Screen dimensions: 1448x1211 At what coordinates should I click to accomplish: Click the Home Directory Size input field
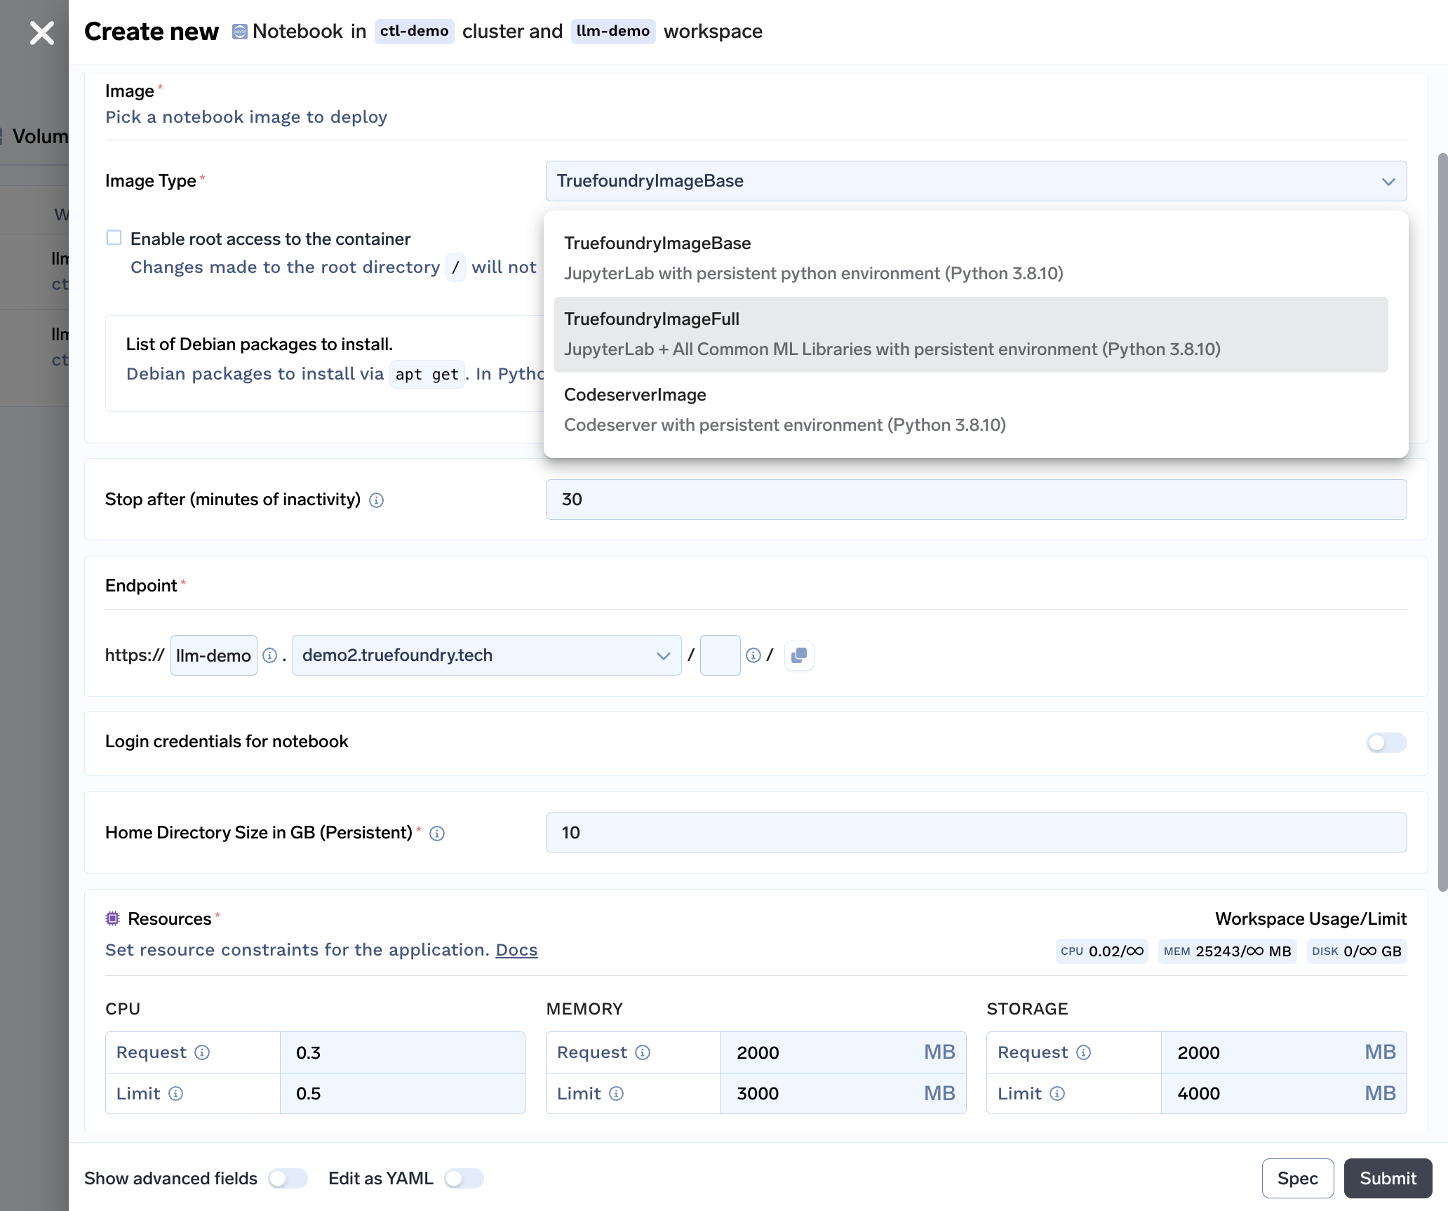[x=975, y=833]
